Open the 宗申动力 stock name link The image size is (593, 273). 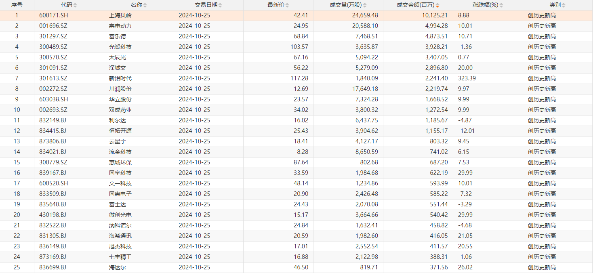pyautogui.click(x=120, y=26)
